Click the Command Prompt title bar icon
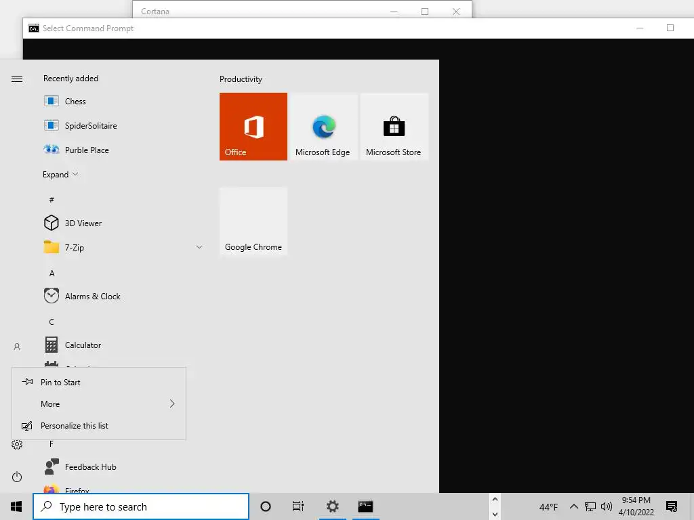This screenshot has height=520, width=694. click(x=34, y=28)
